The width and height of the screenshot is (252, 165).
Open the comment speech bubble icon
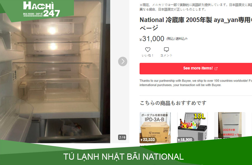166,50
